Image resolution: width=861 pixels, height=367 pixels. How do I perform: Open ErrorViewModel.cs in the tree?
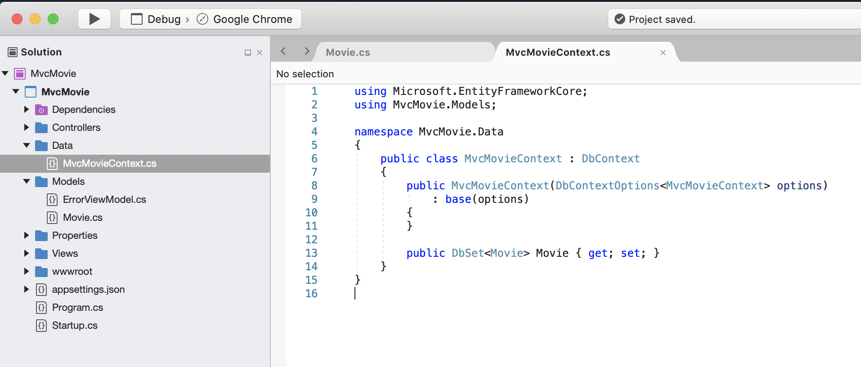104,200
